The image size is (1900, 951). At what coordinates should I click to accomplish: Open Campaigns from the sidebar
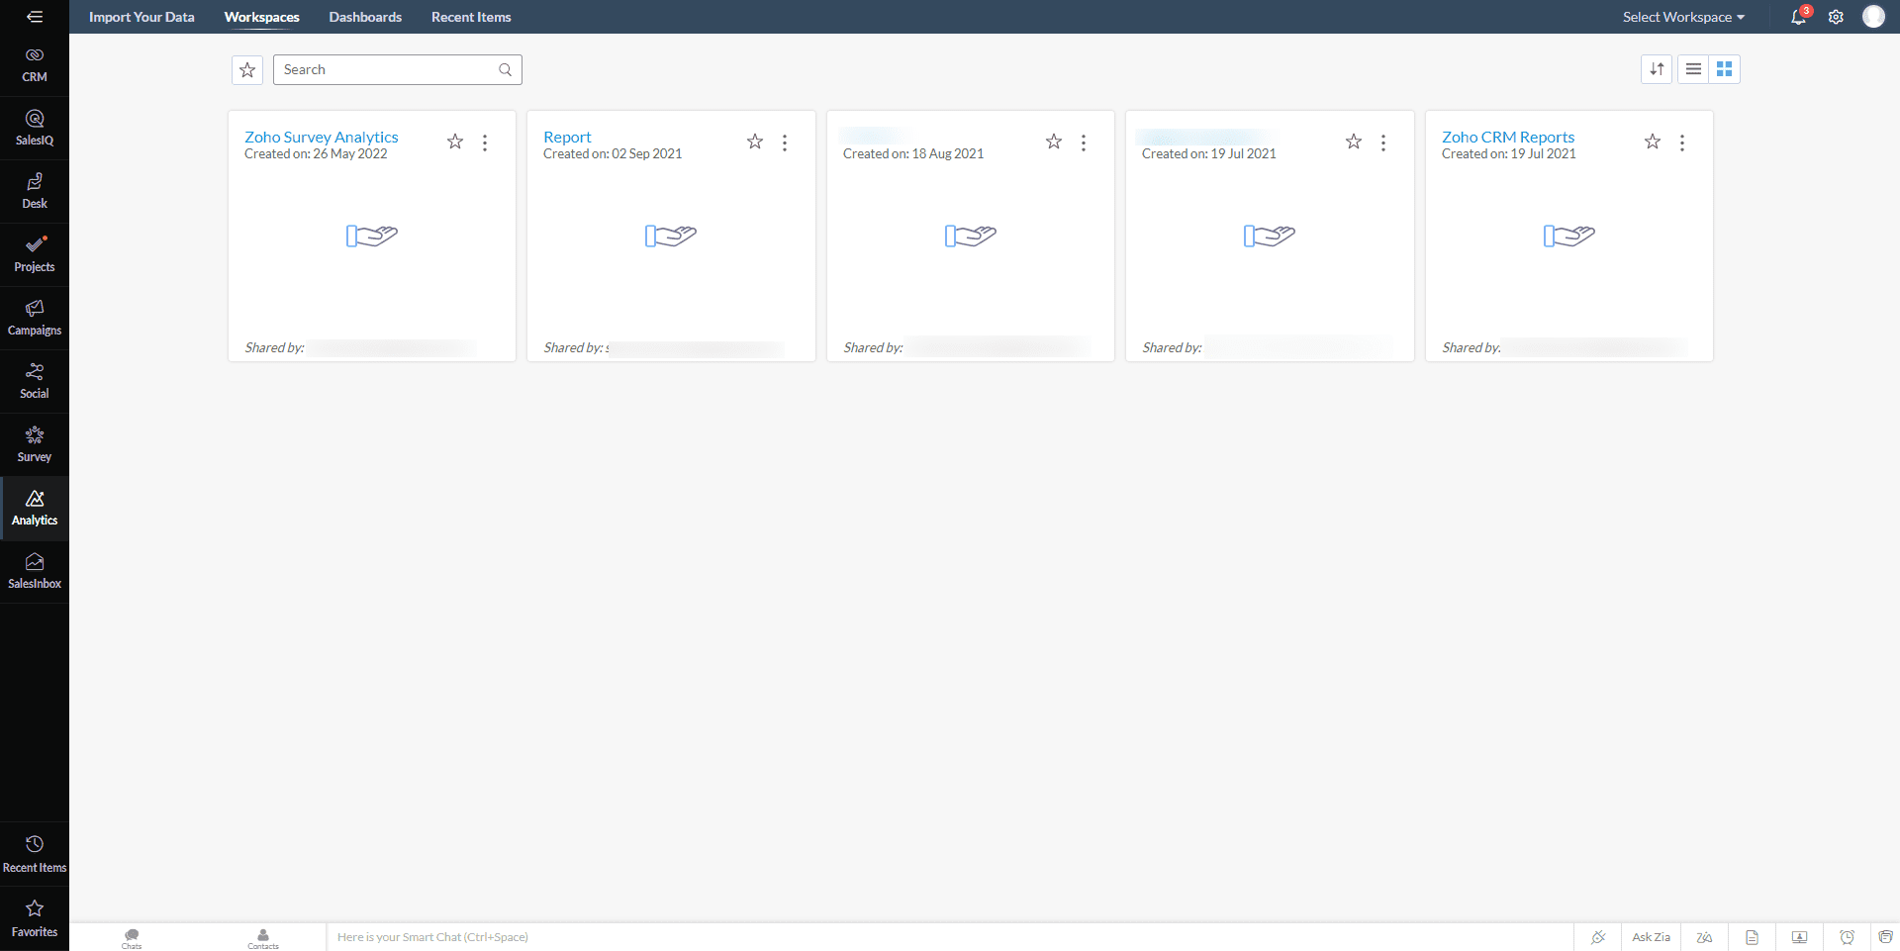pos(35,318)
